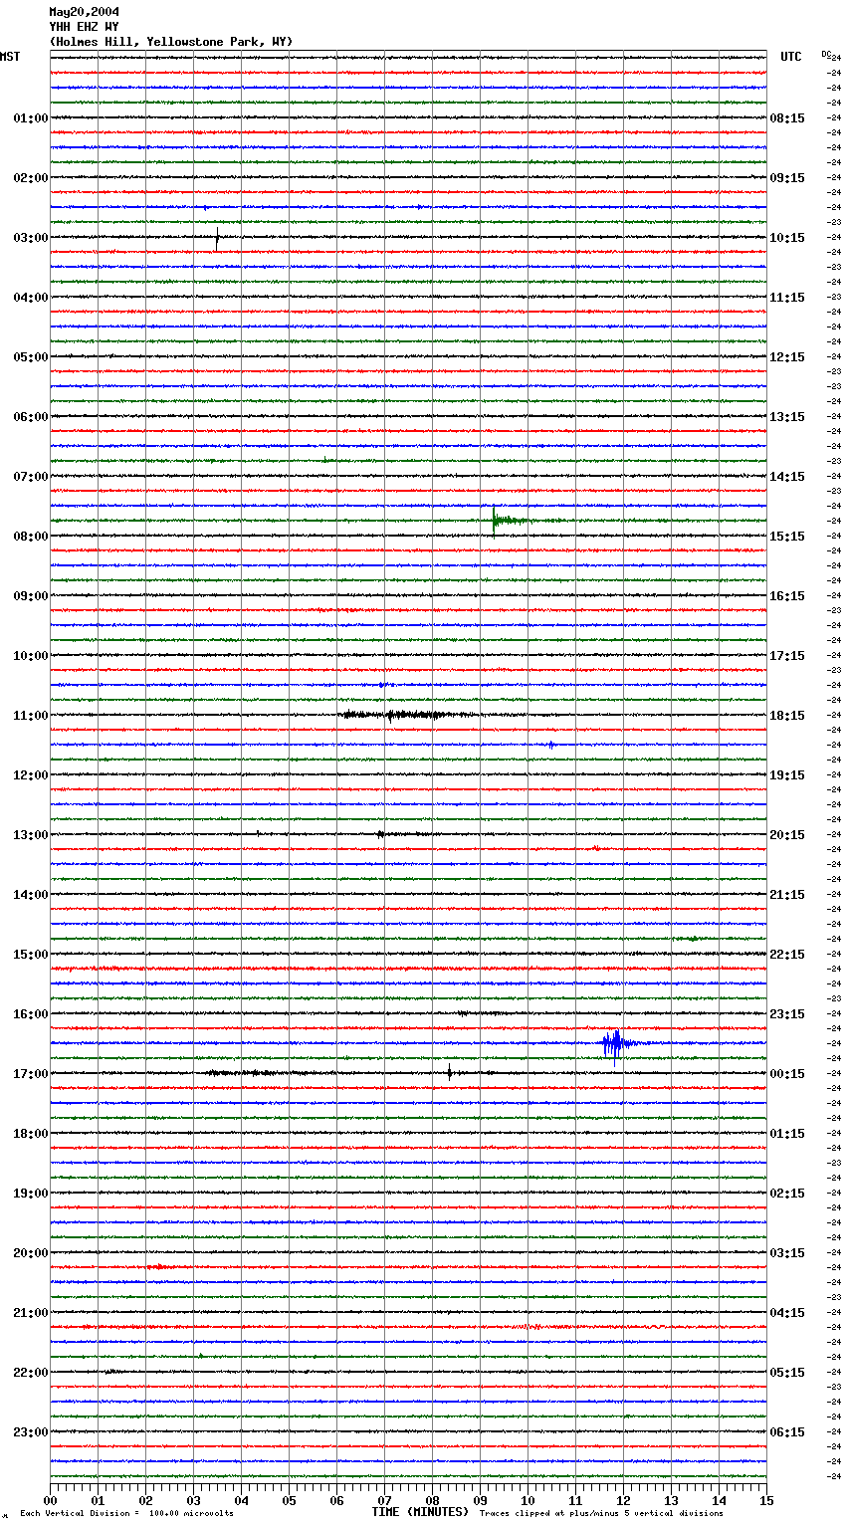Select the 15:00 MST time label
Image resolution: width=846 pixels, height=1527 pixels.
pyautogui.click(x=30, y=955)
